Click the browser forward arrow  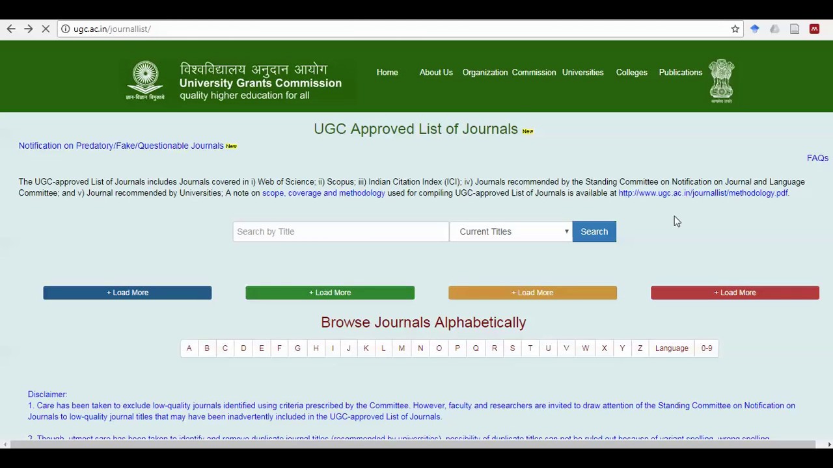pyautogui.click(x=29, y=29)
